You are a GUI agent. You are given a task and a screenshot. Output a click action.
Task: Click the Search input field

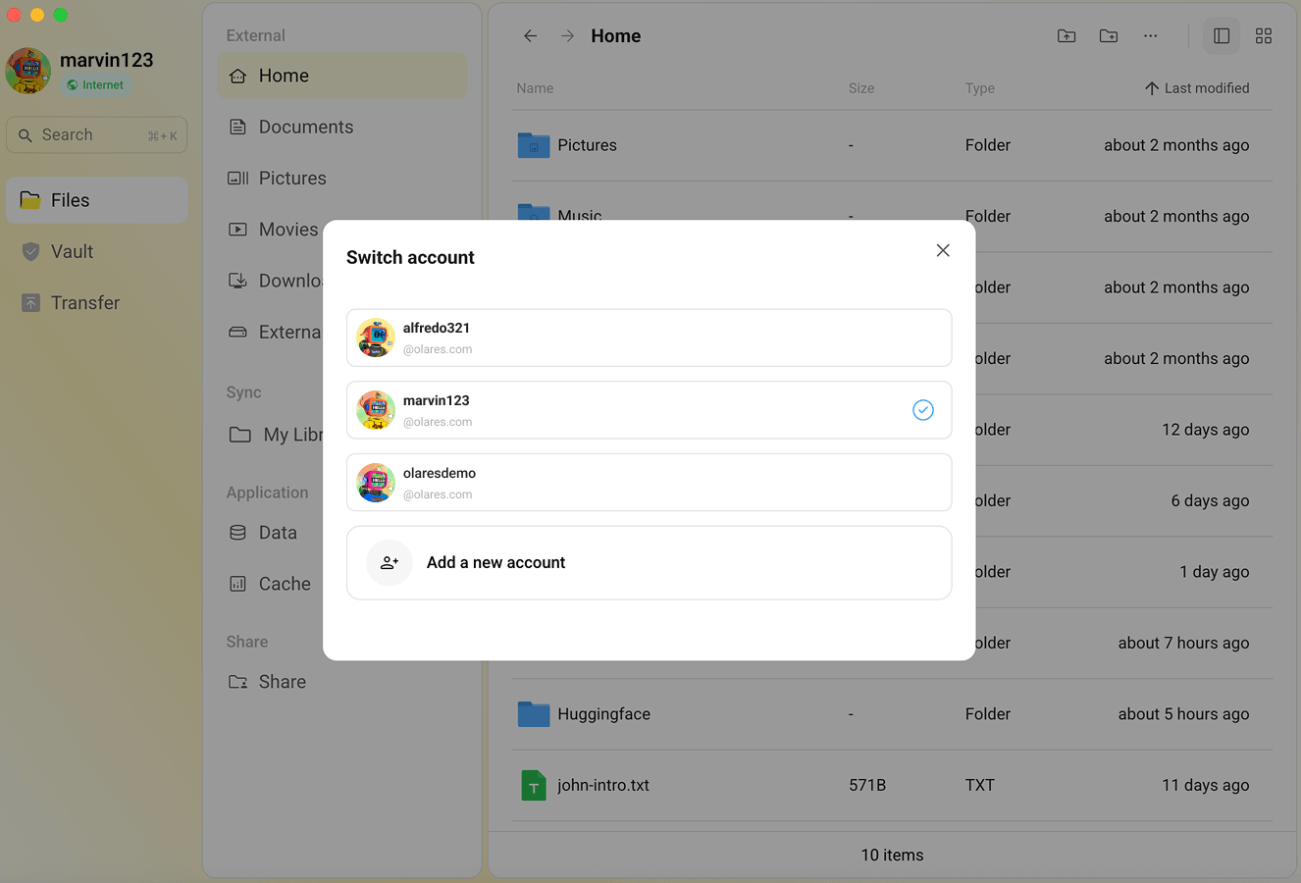coord(95,134)
